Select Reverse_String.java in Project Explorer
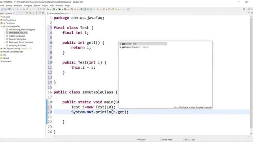Image resolution: width=253 pixels, height=142 pixels. click(17, 39)
